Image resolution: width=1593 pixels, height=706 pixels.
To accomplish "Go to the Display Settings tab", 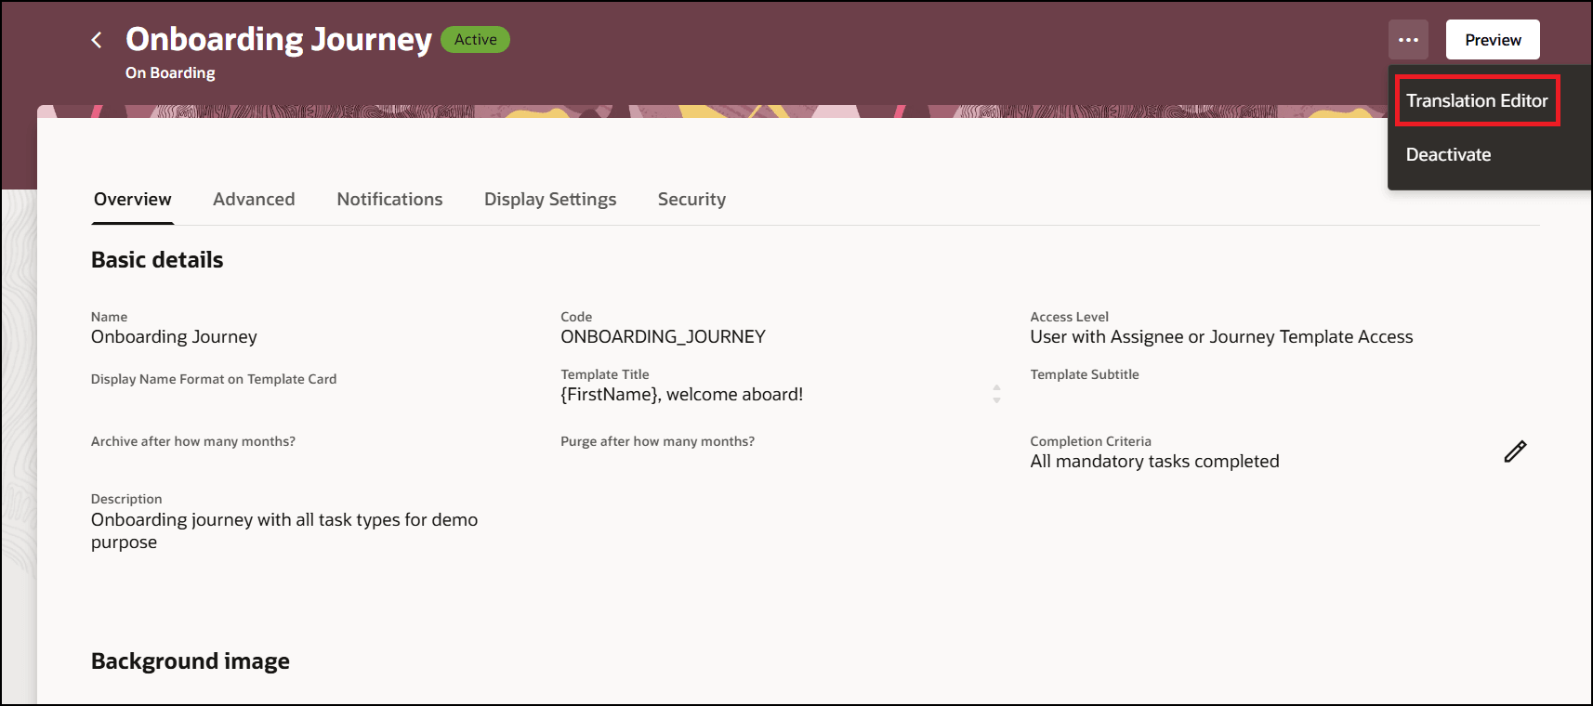I will (x=550, y=199).
